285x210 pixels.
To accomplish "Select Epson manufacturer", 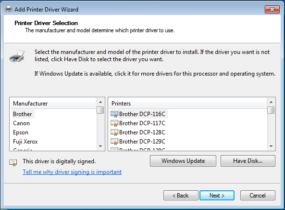I will pyautogui.click(x=21, y=132).
